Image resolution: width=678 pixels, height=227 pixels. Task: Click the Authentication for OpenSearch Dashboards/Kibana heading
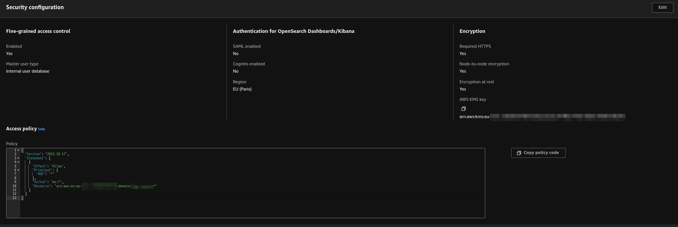(293, 31)
